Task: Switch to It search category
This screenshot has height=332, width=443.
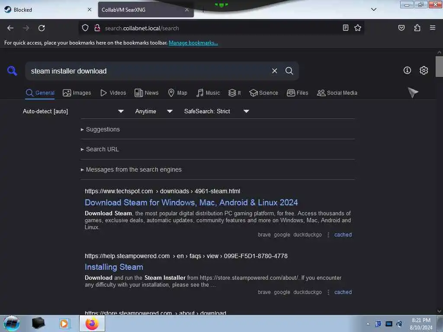Action: point(234,93)
